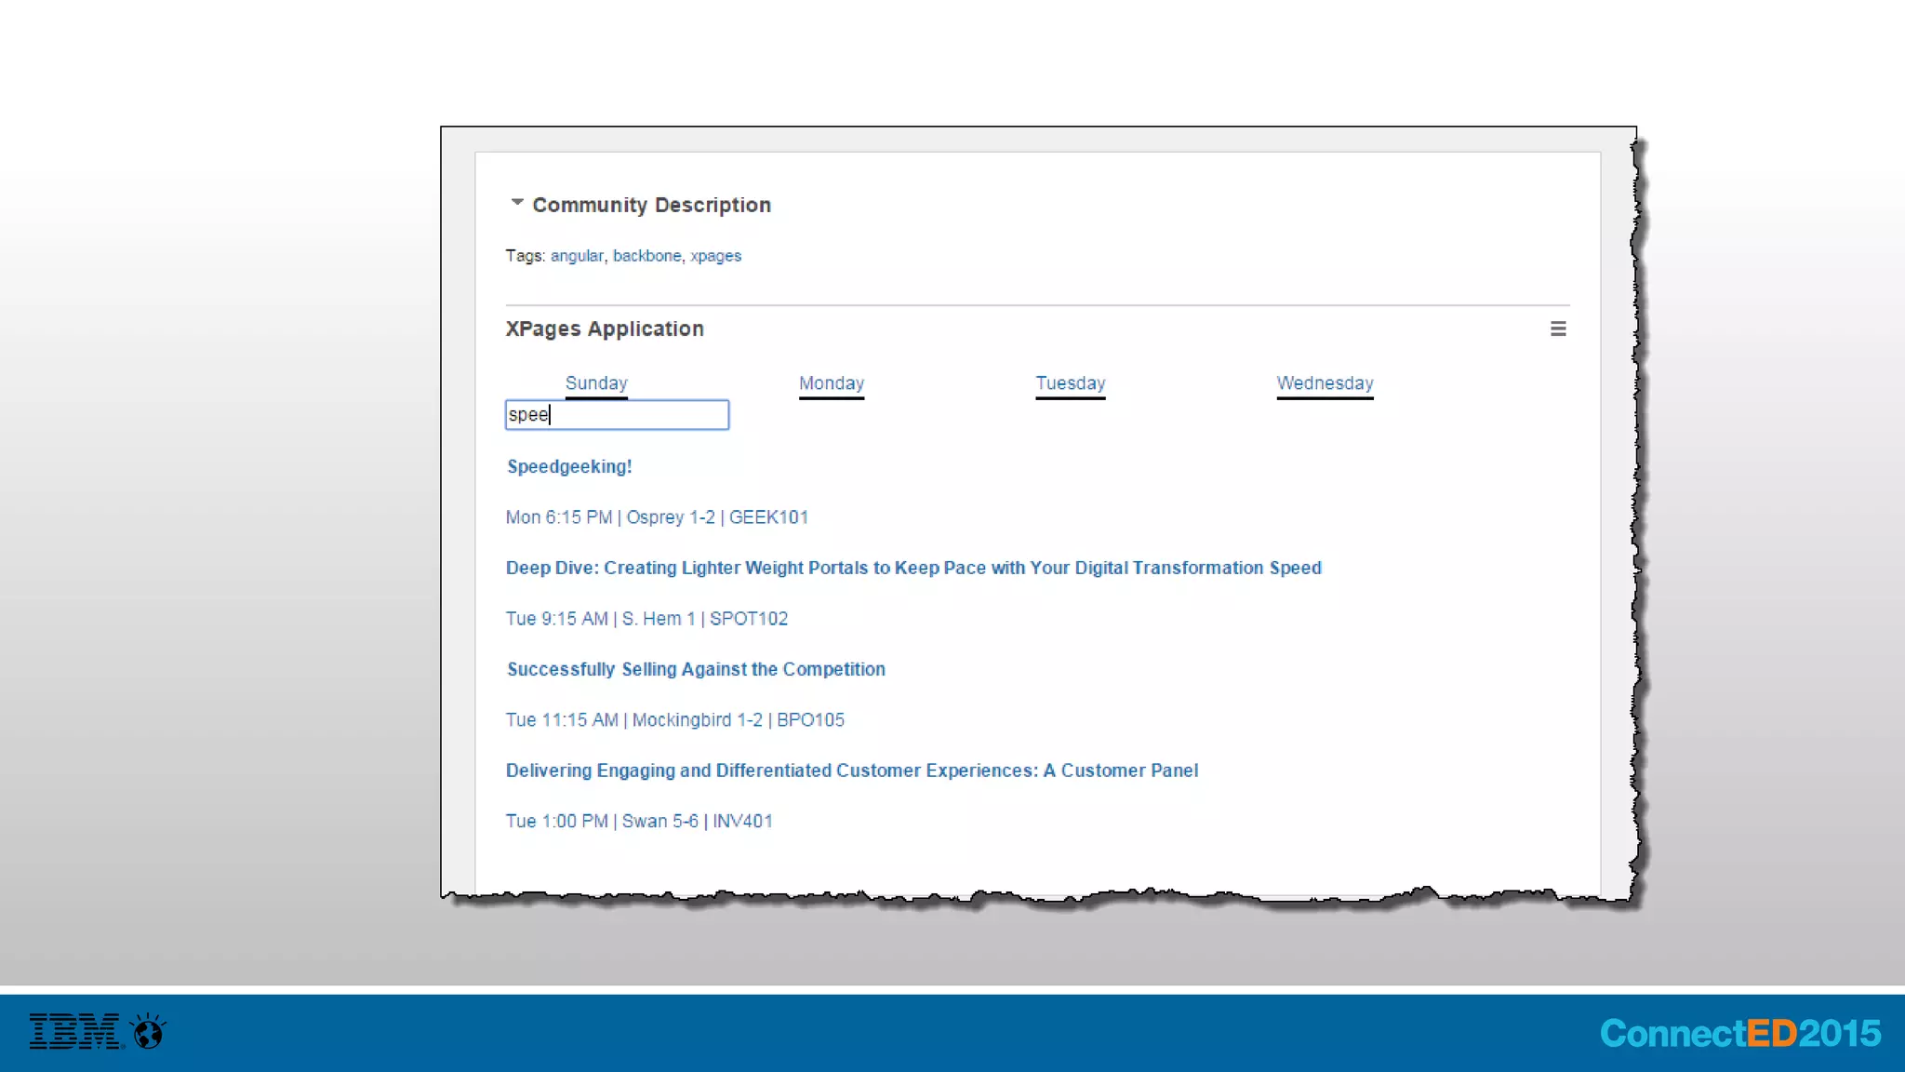Collapse the Community Description section triangle
1905x1072 pixels.
517,203
